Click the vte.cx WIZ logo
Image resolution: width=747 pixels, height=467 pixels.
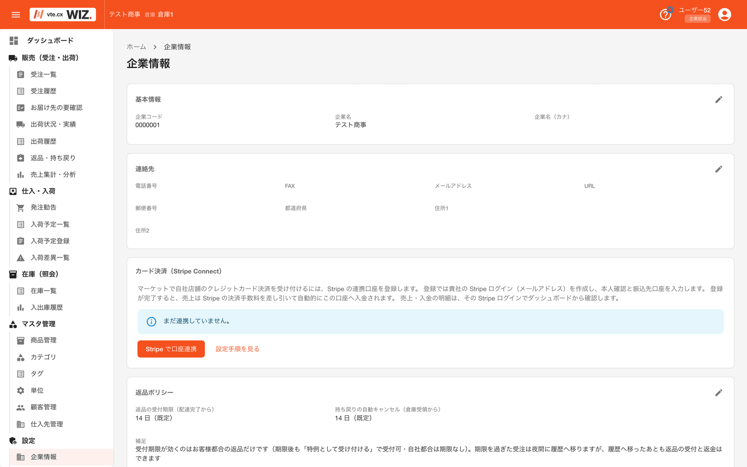pos(63,15)
